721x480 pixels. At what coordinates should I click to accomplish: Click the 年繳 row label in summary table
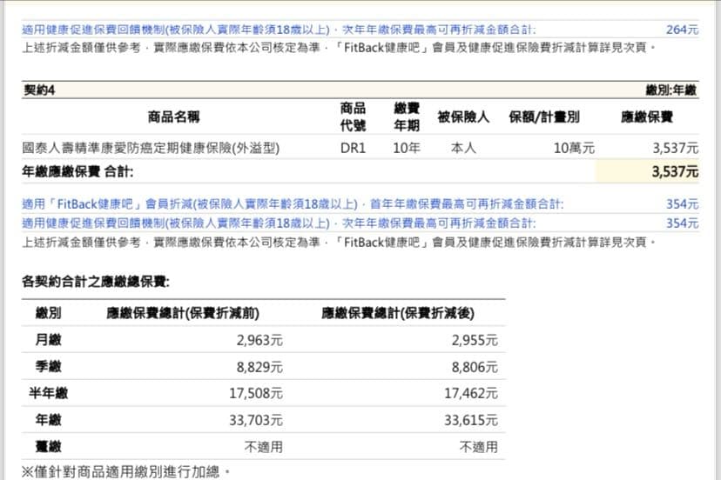pos(48,420)
